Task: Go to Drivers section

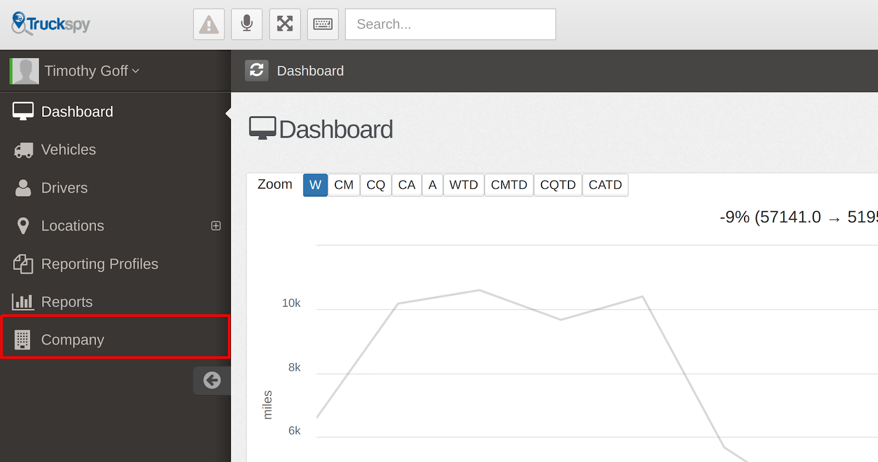Action: tap(64, 188)
